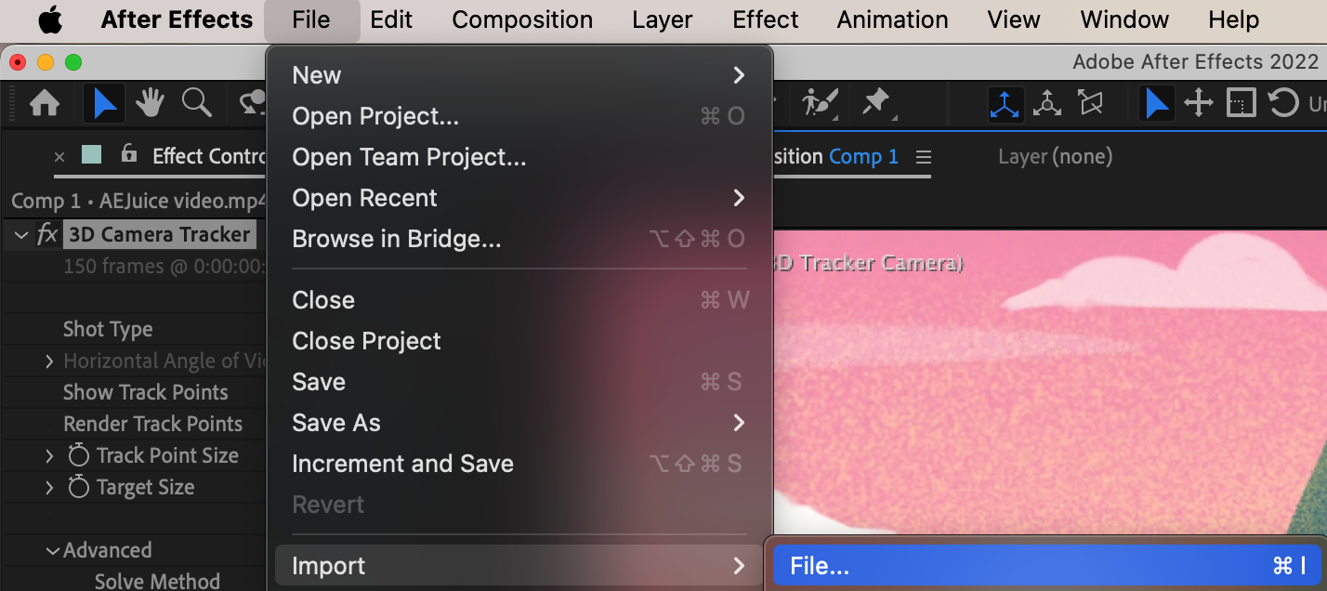This screenshot has height=591, width=1327.
Task: Switch to Local Axis mode
Action: (1005, 103)
